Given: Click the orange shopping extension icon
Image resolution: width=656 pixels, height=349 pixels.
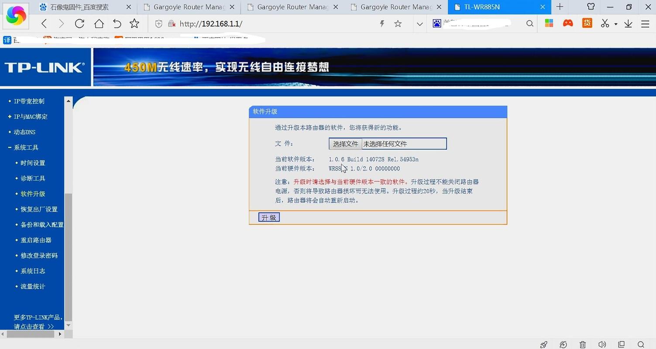Looking at the screenshot, I should pyautogui.click(x=587, y=24).
